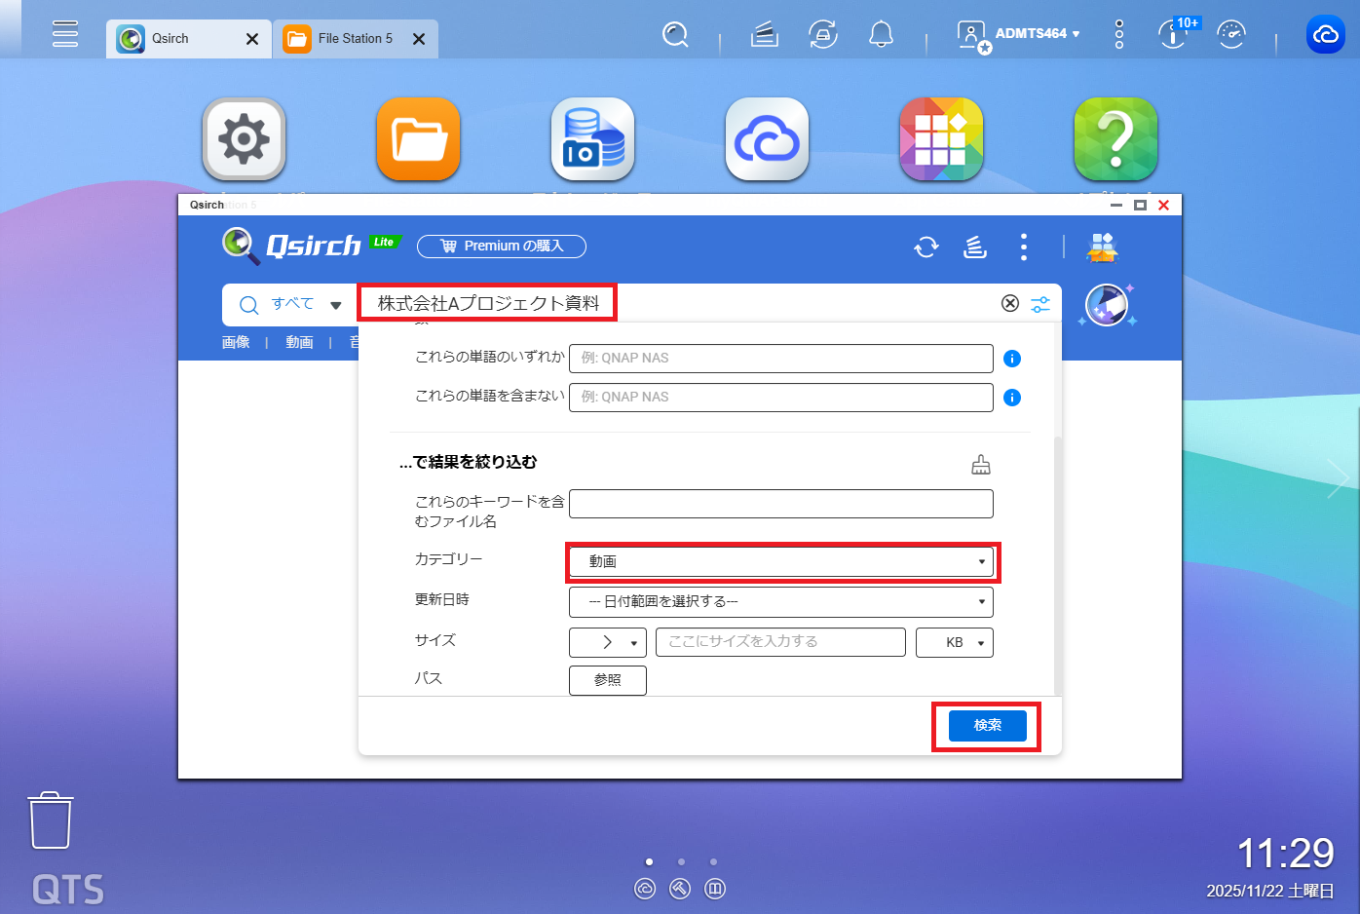Click the Premium の購入 button
The image size is (1360, 914).
point(502,247)
